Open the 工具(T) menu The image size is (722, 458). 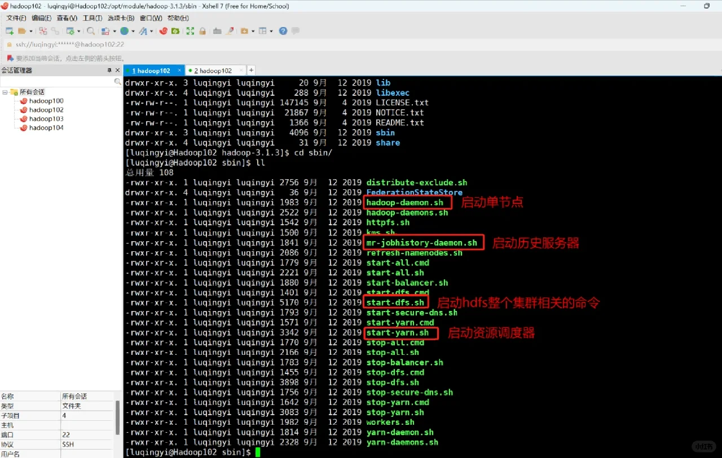click(x=93, y=18)
